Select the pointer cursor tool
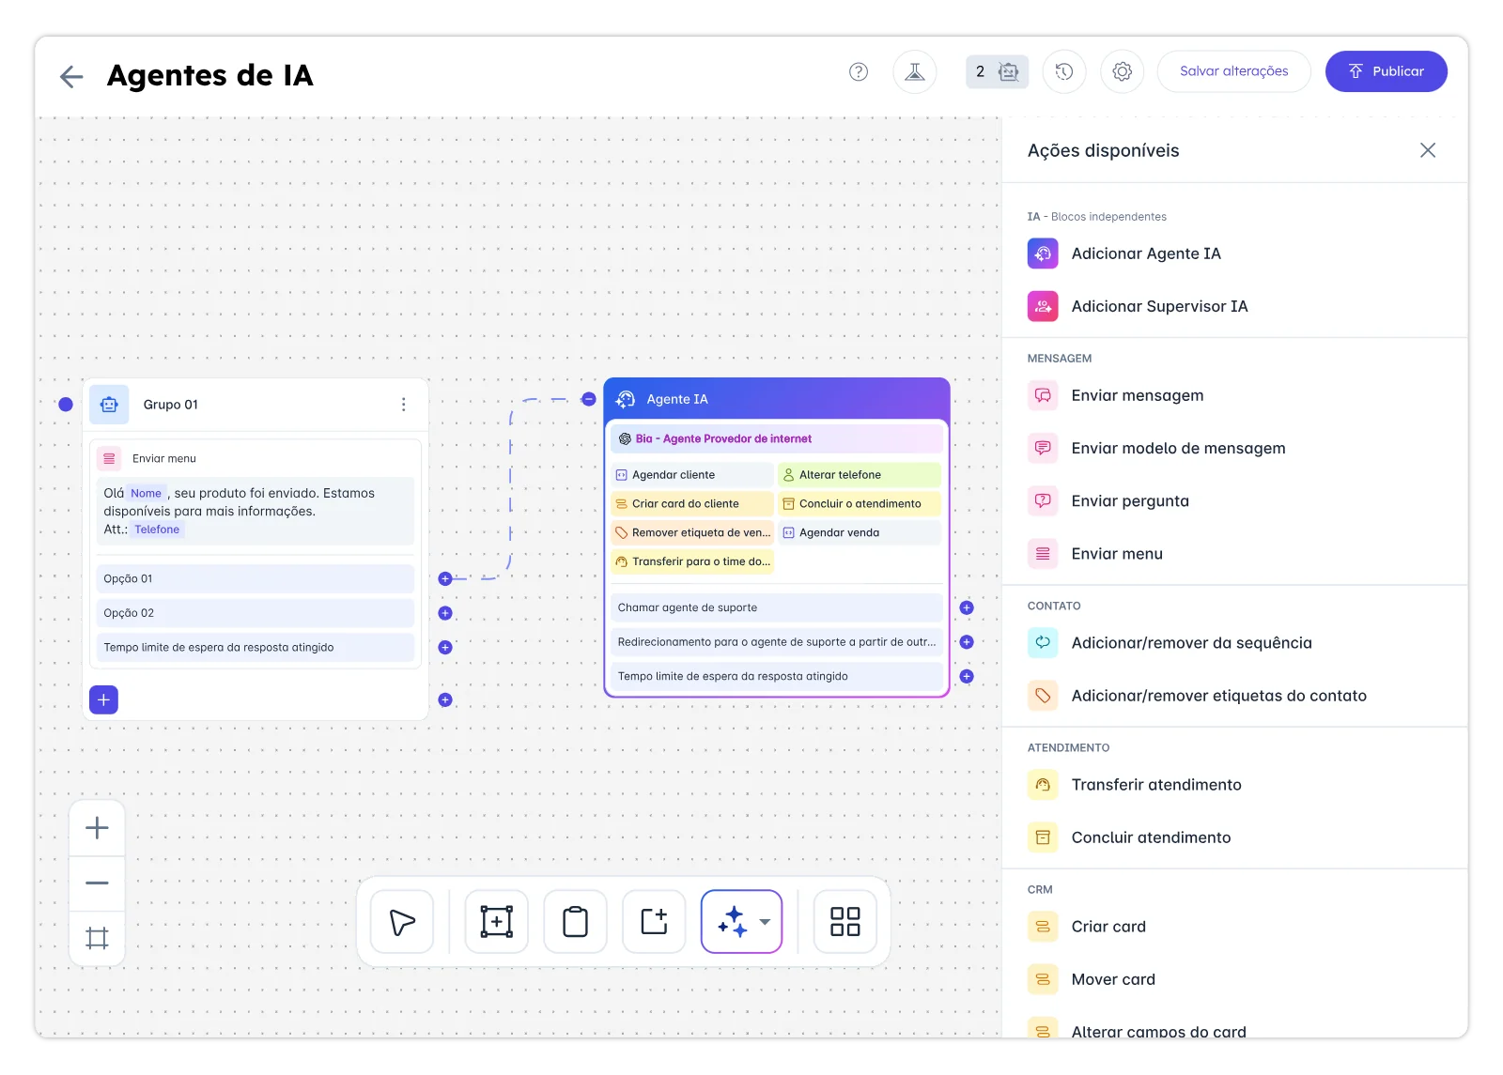1503x1075 pixels. click(x=402, y=922)
